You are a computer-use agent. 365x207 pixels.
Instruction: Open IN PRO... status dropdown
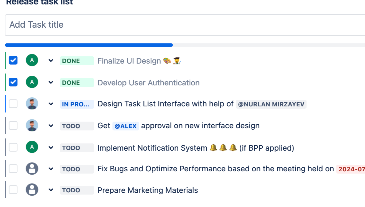coord(77,104)
